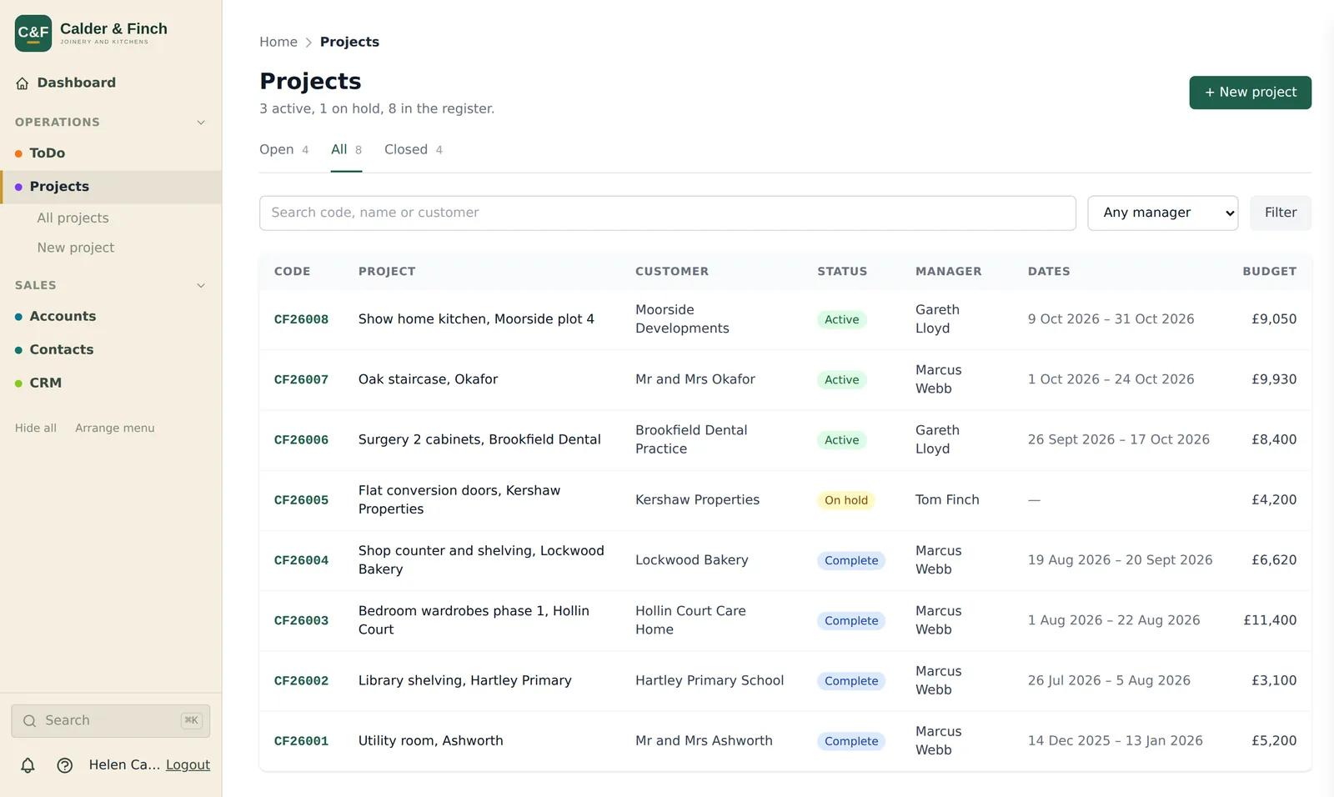Open project code CF26008
Image resolution: width=1334 pixels, height=797 pixels.
[301, 320]
